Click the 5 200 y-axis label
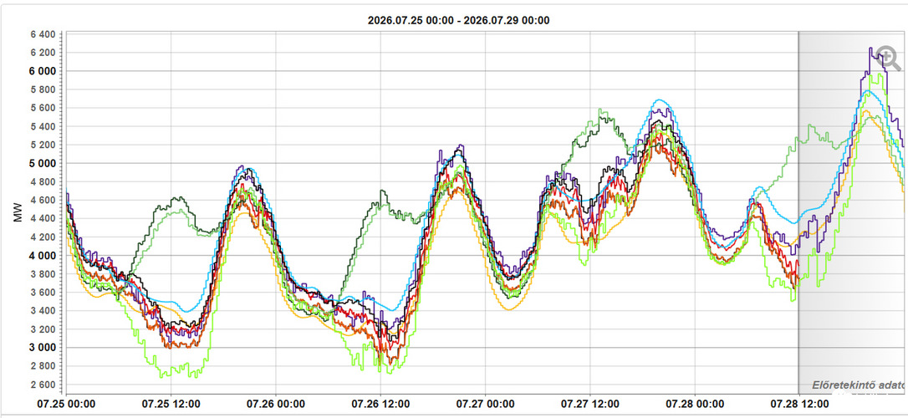Screen dimensions: 908x418 tap(43, 145)
